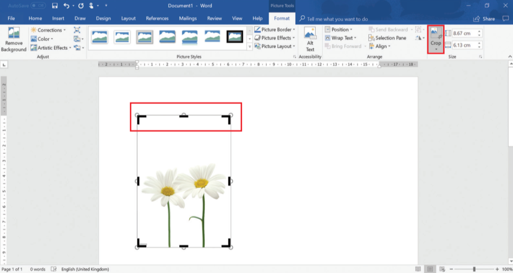Viewport: 513px width, 273px height.
Task: Open the Insert ribbon tab
Action: click(58, 18)
